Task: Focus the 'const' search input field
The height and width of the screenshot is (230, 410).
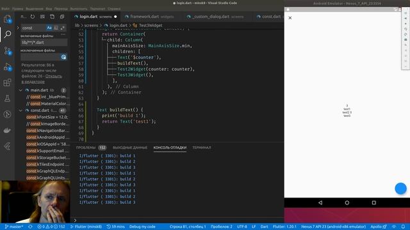Action: 33,27
